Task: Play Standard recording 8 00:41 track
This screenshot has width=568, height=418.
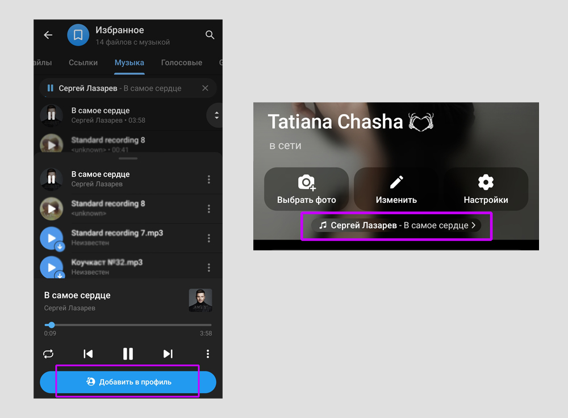Action: (52, 144)
